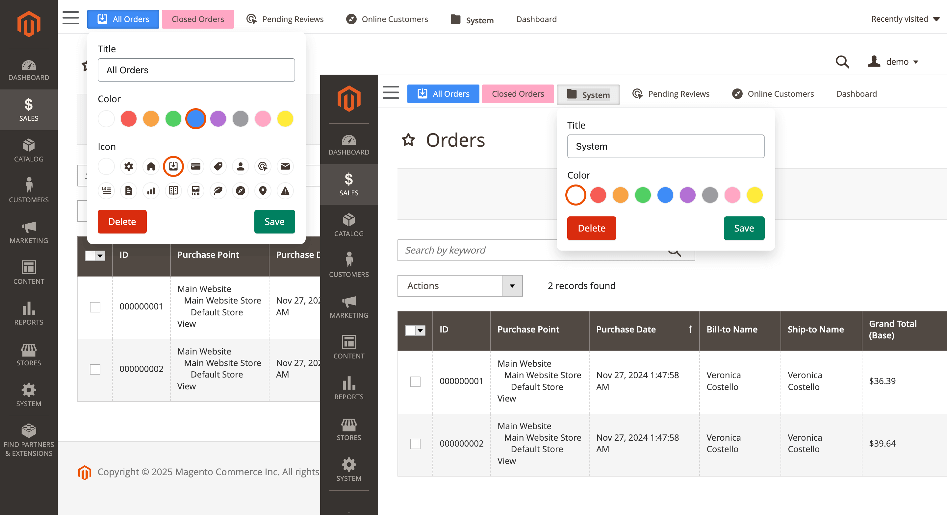Select the map pin icon

pos(263,191)
